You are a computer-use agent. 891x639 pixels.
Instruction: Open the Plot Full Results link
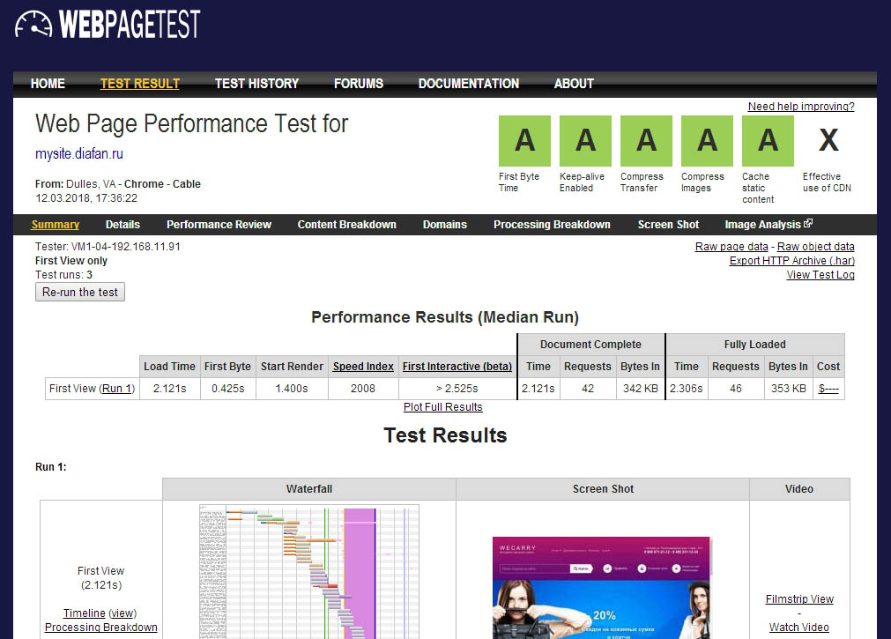coord(442,407)
